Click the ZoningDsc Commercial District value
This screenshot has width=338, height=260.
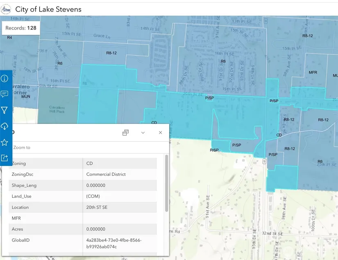pyautogui.click(x=106, y=175)
